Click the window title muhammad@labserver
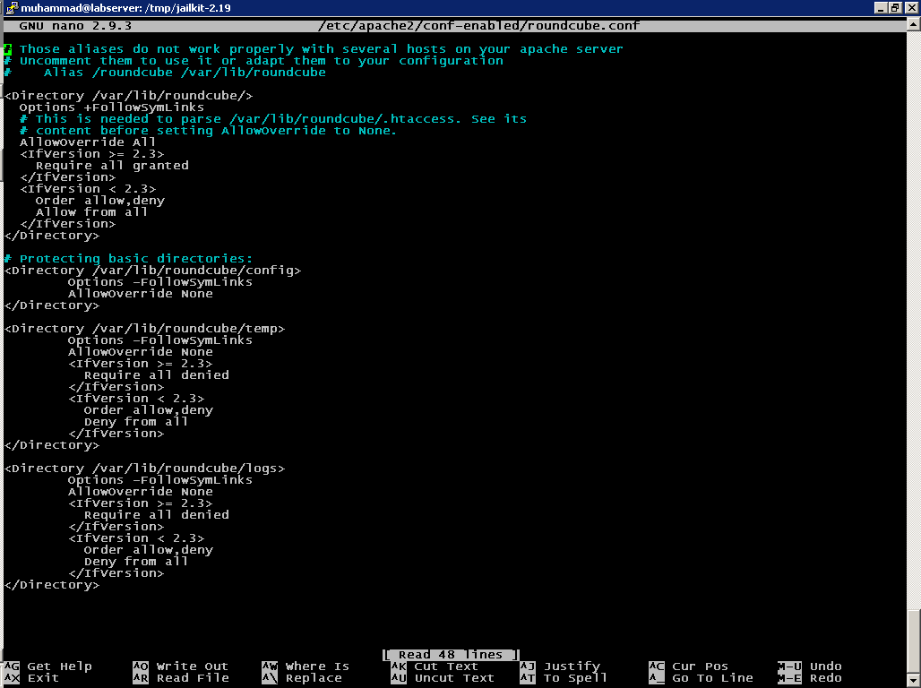 click(125, 8)
